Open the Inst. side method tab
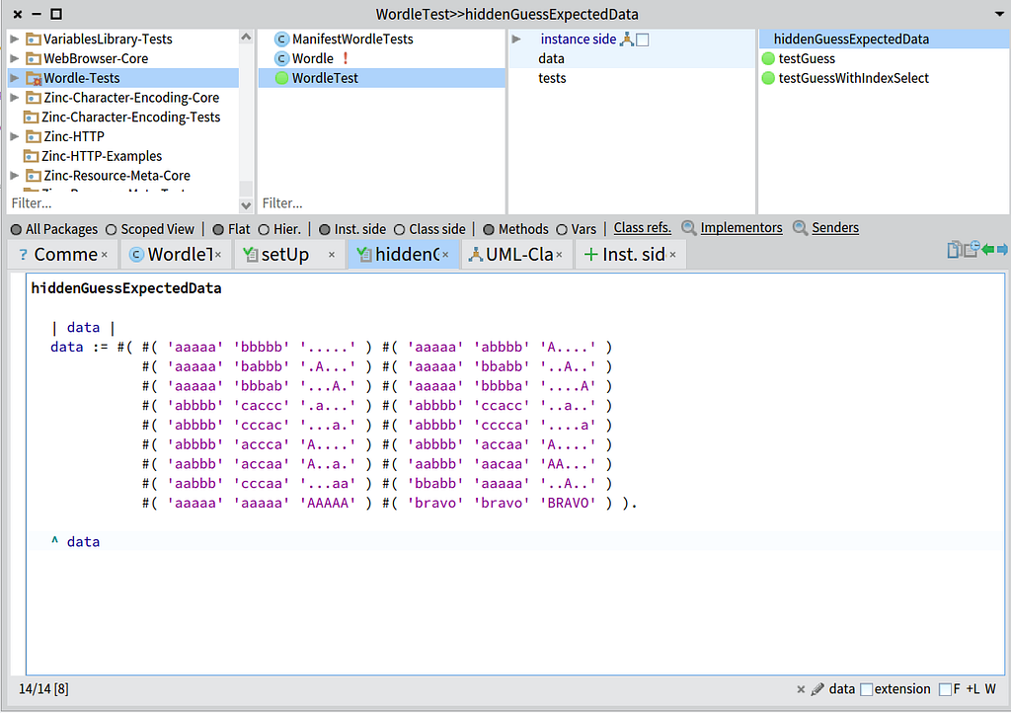The height and width of the screenshot is (713, 1011). click(629, 255)
